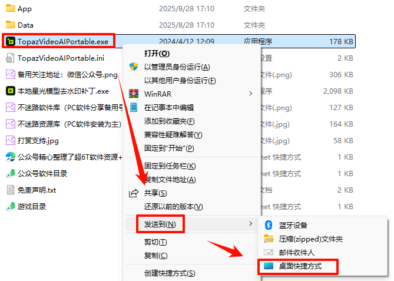394x281 pixels.
Task: Choose 邮件收件人 in the send-to submenu
Action: pos(296,252)
